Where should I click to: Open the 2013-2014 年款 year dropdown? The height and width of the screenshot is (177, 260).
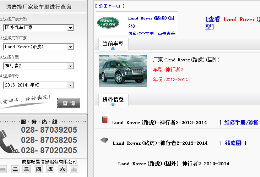38,85
